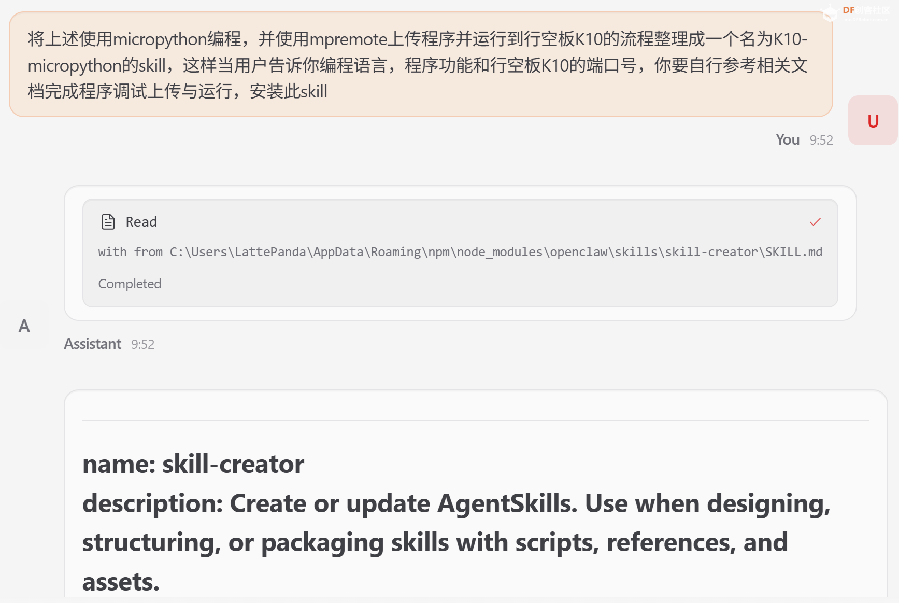Select the A assistant avatar
Screen dimensions: 899x603
pos(24,326)
